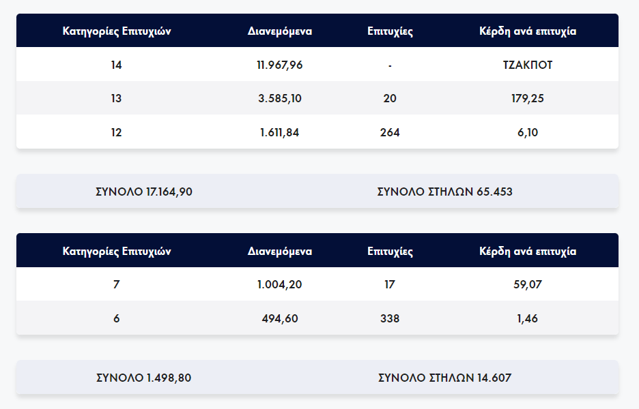The height and width of the screenshot is (409, 639).
Task: Click the 6,10 winnings per success cell
Action: coord(528,132)
